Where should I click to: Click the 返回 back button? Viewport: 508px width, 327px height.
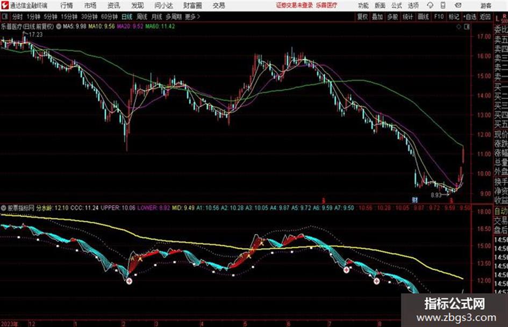click(x=485, y=17)
